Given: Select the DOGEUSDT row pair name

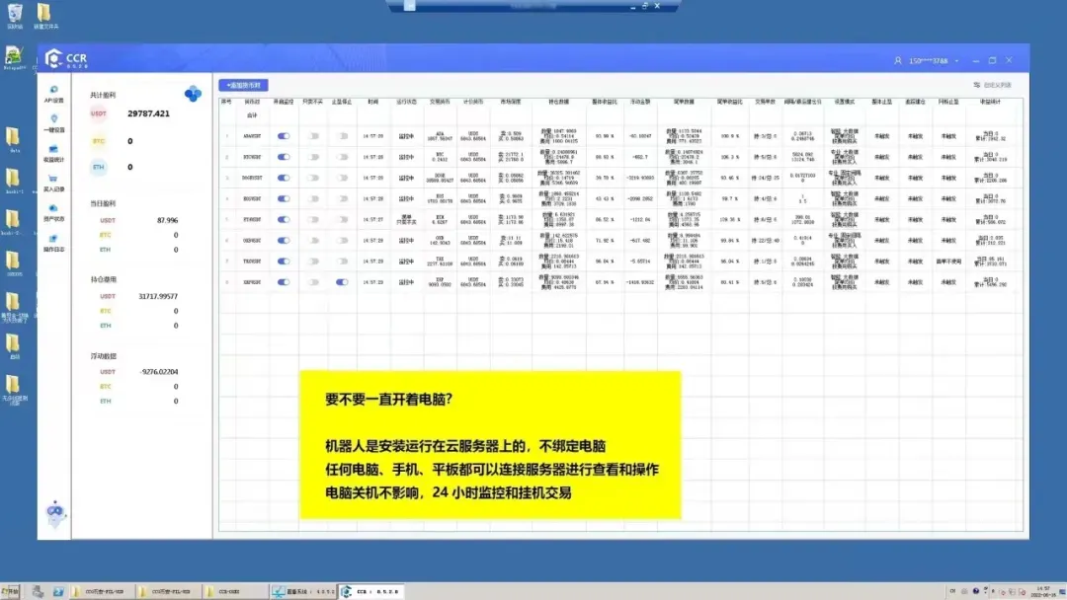Looking at the screenshot, I should pos(252,178).
